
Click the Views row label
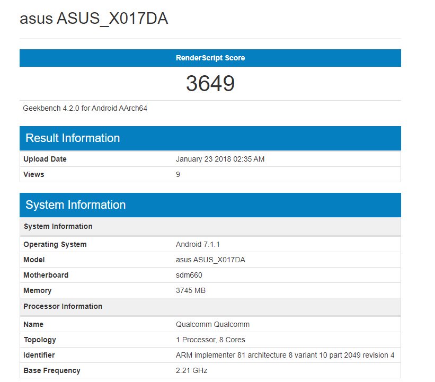(34, 174)
